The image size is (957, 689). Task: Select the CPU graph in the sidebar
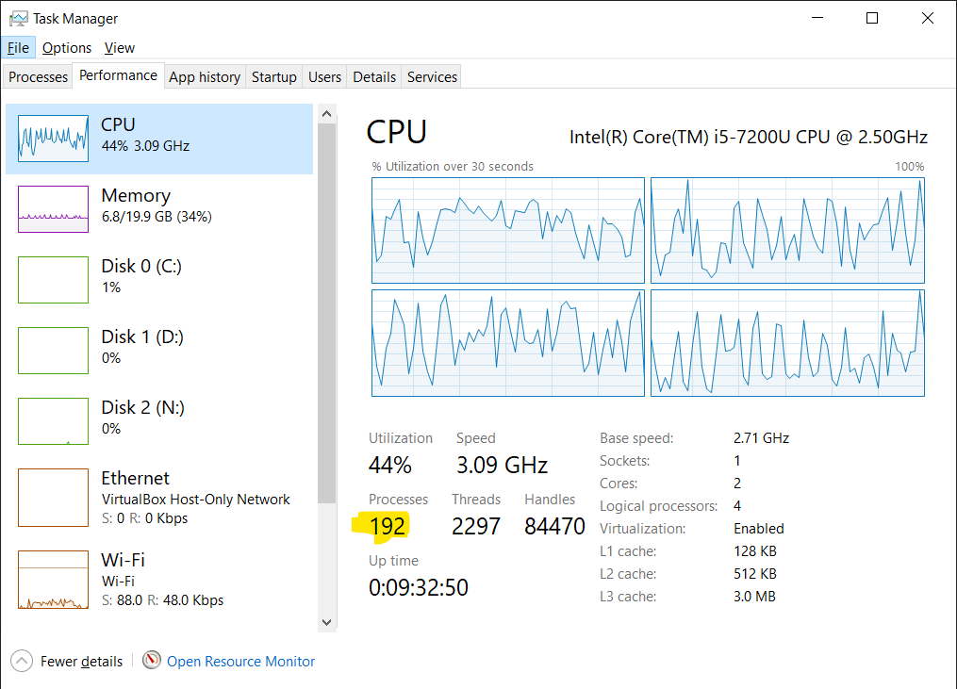(160, 137)
